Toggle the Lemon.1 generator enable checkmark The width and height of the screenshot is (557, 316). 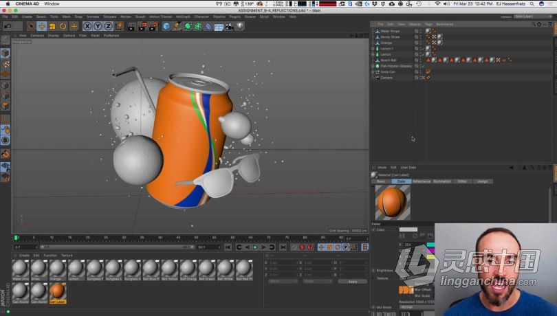423,49
